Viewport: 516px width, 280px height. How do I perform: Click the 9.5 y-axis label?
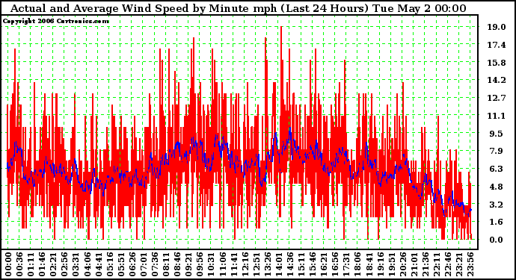tap(497, 134)
